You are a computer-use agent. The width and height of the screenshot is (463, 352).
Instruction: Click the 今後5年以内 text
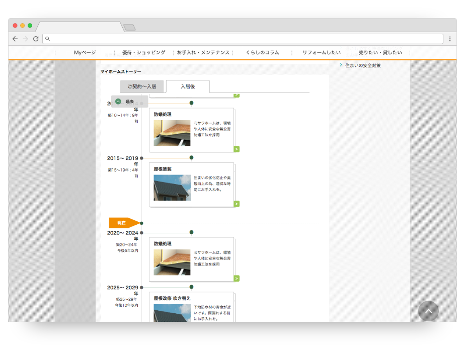(127, 250)
